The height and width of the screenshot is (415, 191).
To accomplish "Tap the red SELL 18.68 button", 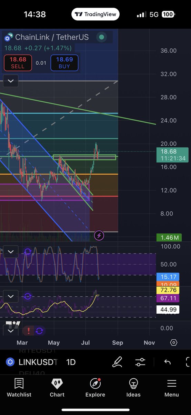I will tap(18, 63).
